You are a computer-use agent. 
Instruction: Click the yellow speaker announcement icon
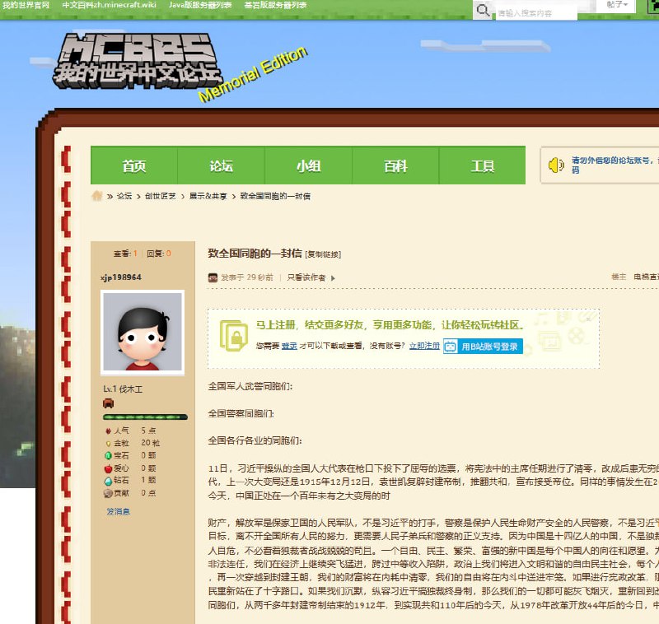point(556,165)
